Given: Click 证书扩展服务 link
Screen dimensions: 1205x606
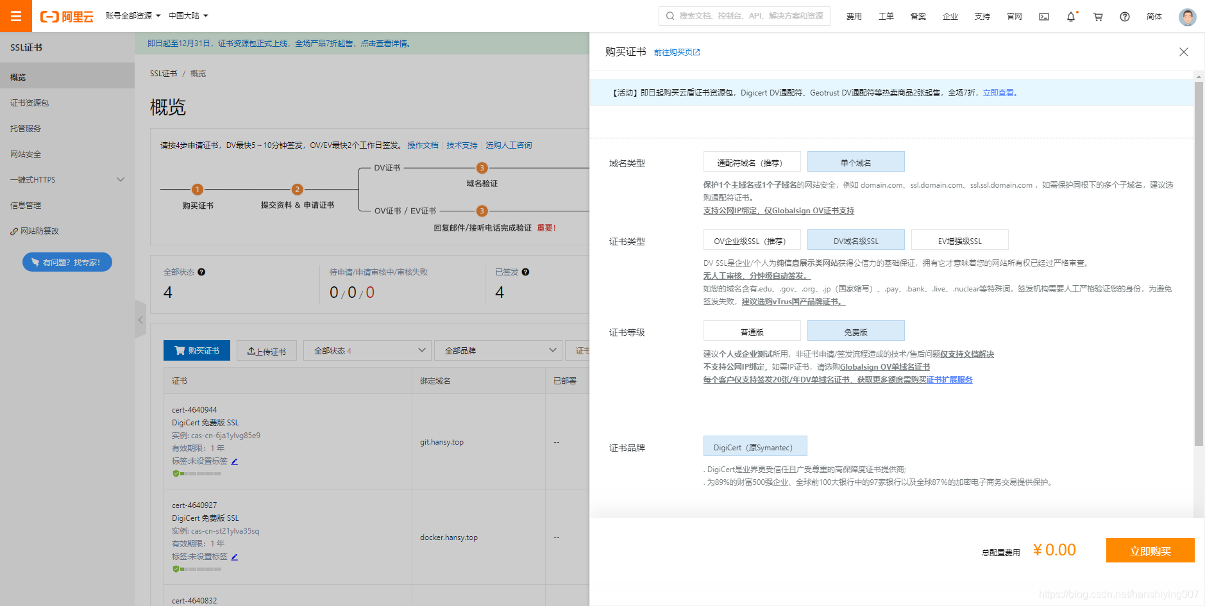Looking at the screenshot, I should point(949,380).
